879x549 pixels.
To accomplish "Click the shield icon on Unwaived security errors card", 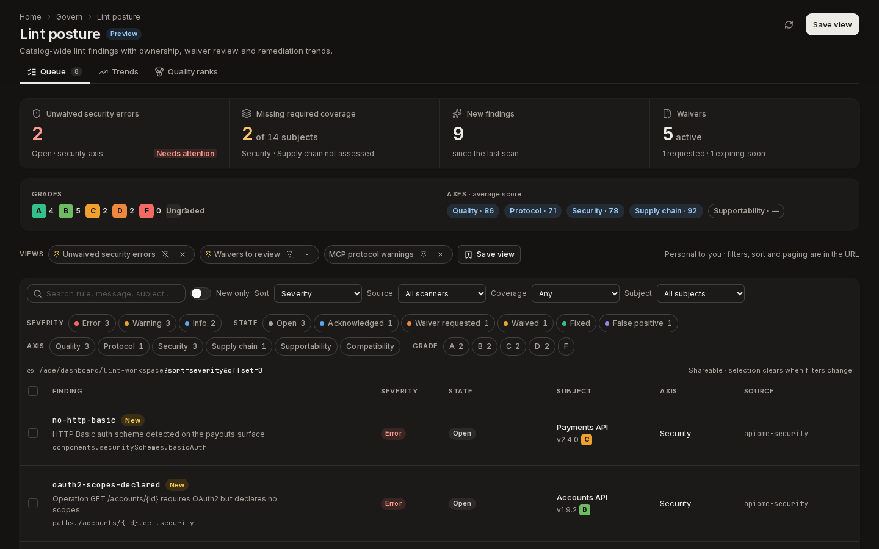I will tap(37, 113).
